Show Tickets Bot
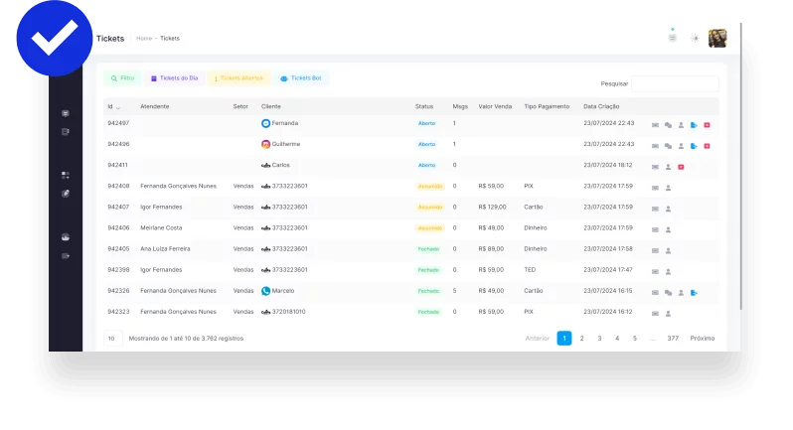 tap(301, 78)
